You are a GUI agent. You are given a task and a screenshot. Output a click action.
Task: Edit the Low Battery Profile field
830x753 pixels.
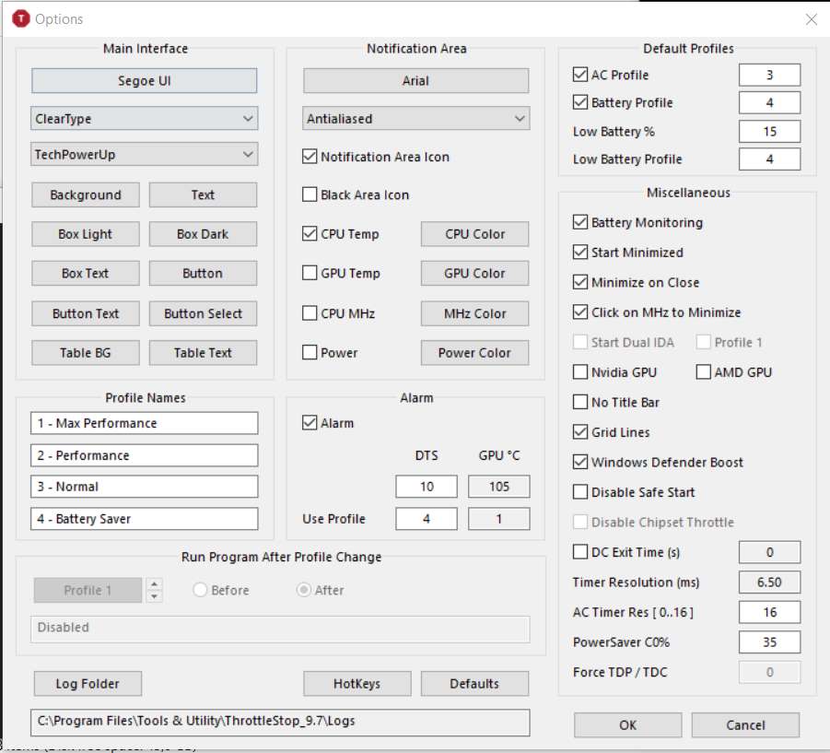pyautogui.click(x=769, y=159)
